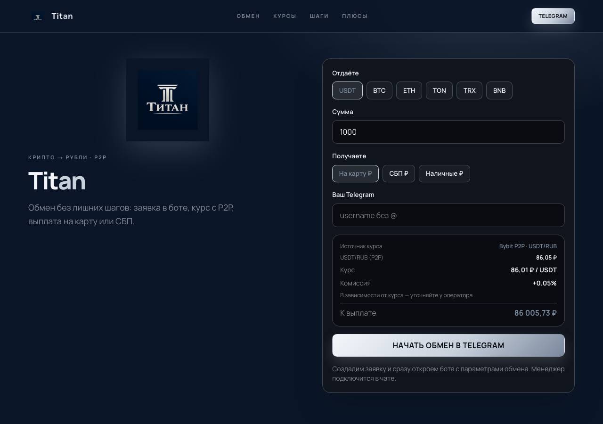Pick TRX currency option

coord(469,90)
